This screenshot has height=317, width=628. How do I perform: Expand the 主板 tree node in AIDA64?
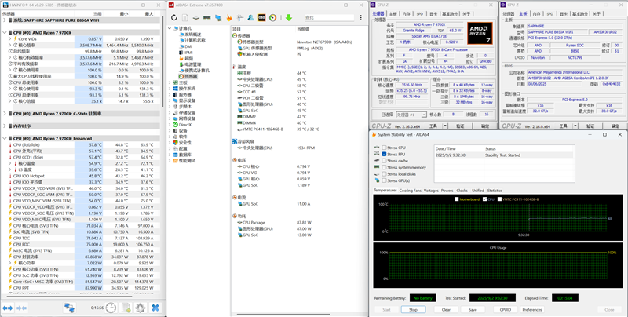coord(170,82)
